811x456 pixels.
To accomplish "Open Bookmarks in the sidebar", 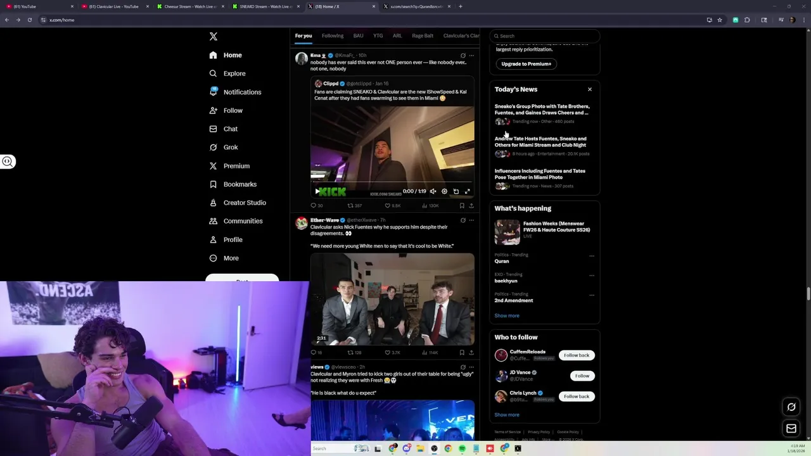I will tap(233, 184).
